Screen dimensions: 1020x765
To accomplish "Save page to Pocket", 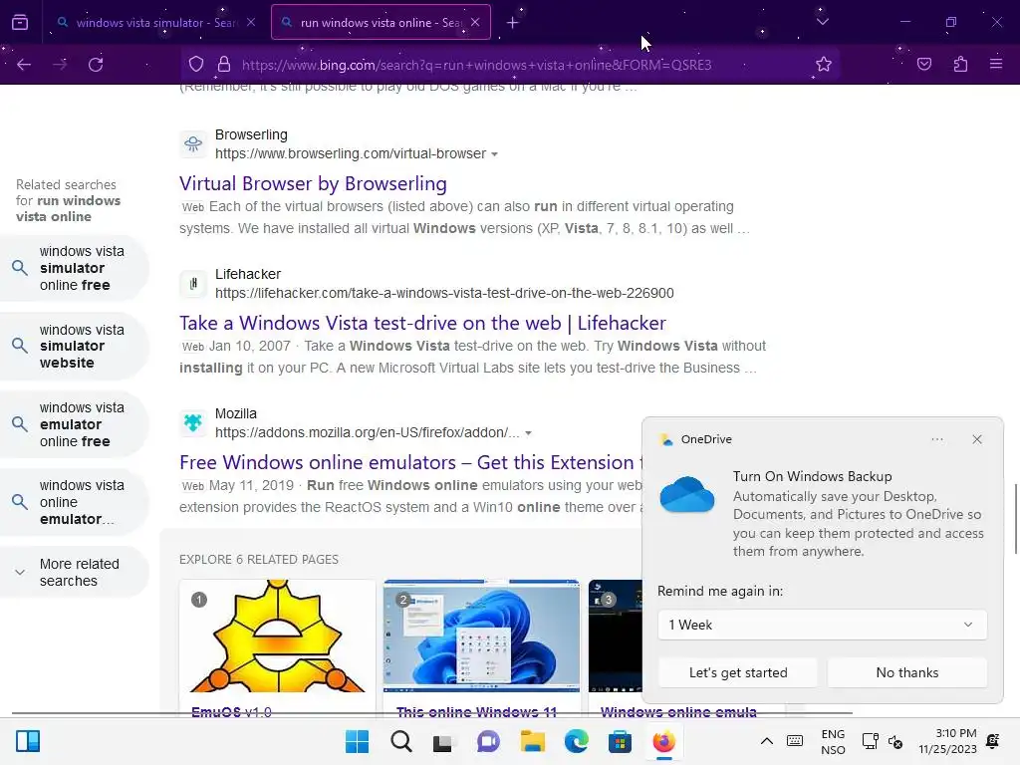I will (x=924, y=65).
